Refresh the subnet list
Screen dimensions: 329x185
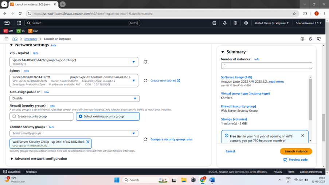[145, 80]
